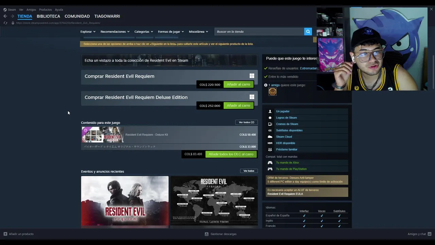Click the Steam trading cards icon
Viewport: 435px width, 245px height.
270,124
